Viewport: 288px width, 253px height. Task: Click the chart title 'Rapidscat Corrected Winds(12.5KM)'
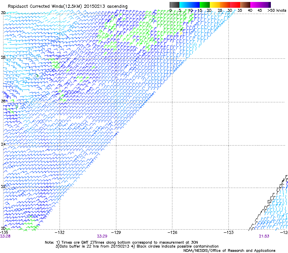(x=45, y=7)
